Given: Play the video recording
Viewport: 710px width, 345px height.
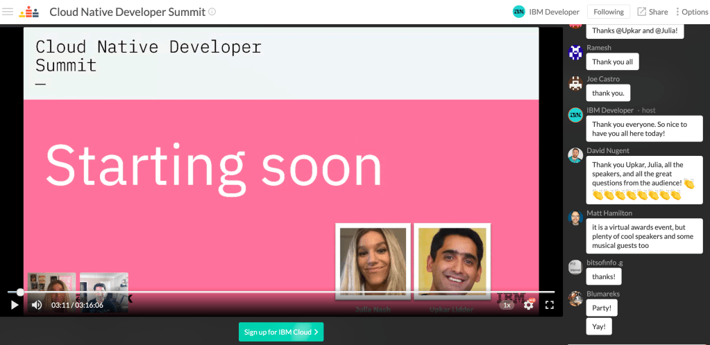Looking at the screenshot, I should click(15, 305).
